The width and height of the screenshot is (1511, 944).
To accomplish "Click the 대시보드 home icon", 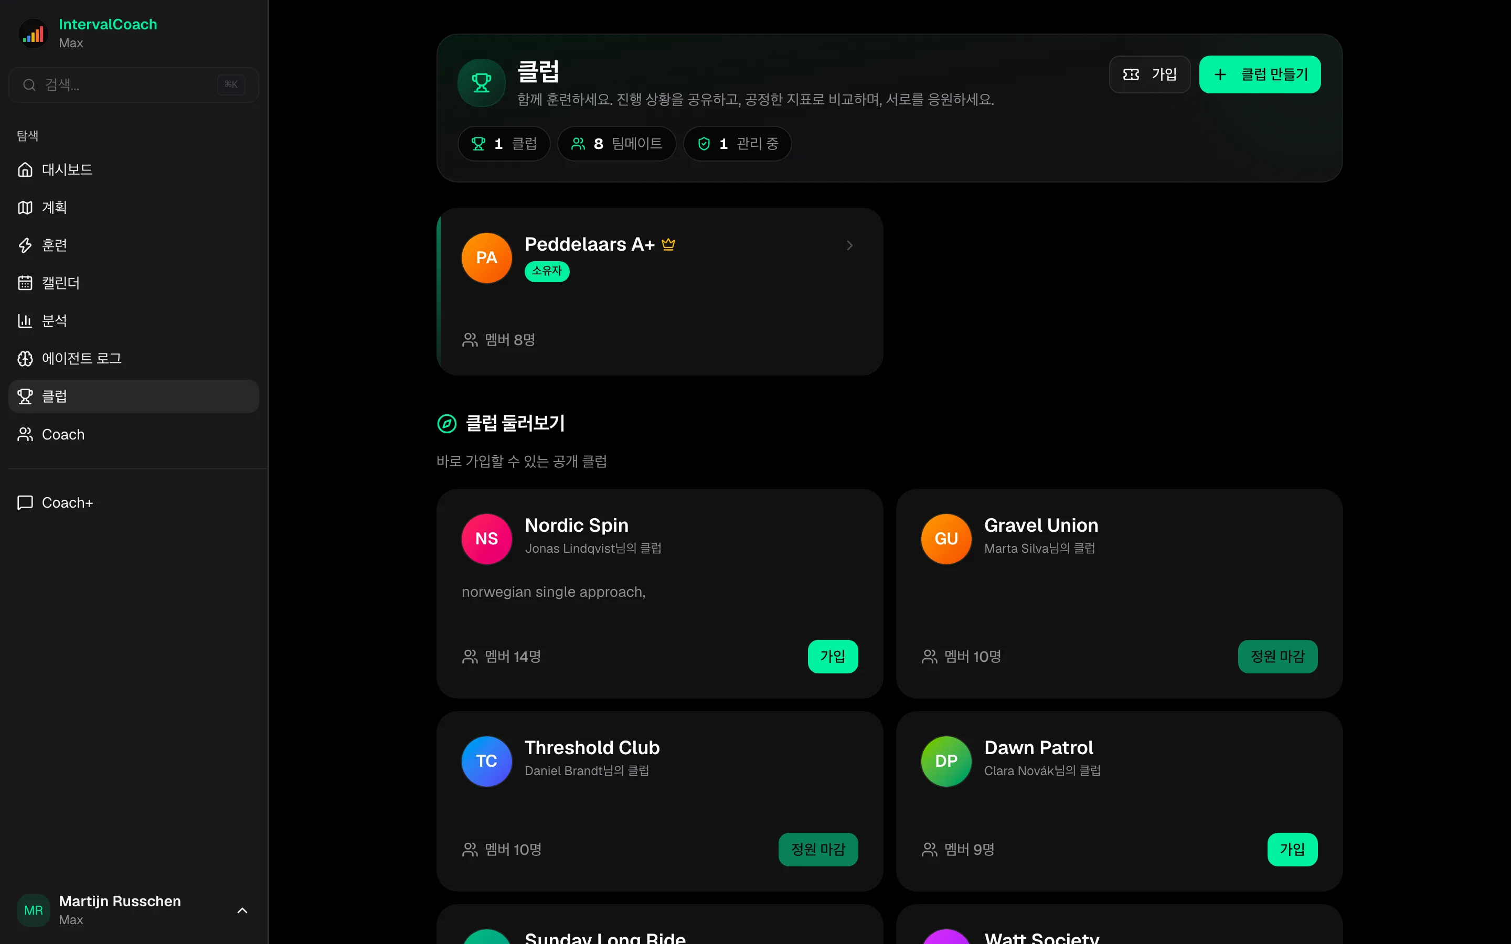I will pyautogui.click(x=25, y=170).
